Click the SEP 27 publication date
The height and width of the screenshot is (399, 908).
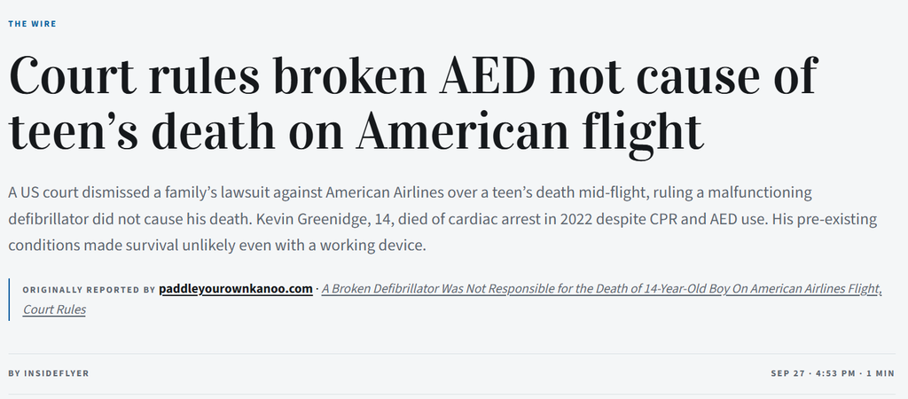(787, 373)
